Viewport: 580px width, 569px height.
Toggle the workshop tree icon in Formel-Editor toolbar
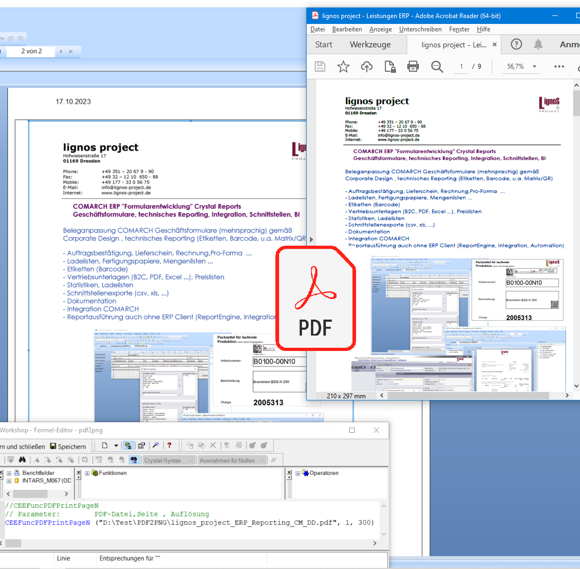pyautogui.click(x=128, y=446)
